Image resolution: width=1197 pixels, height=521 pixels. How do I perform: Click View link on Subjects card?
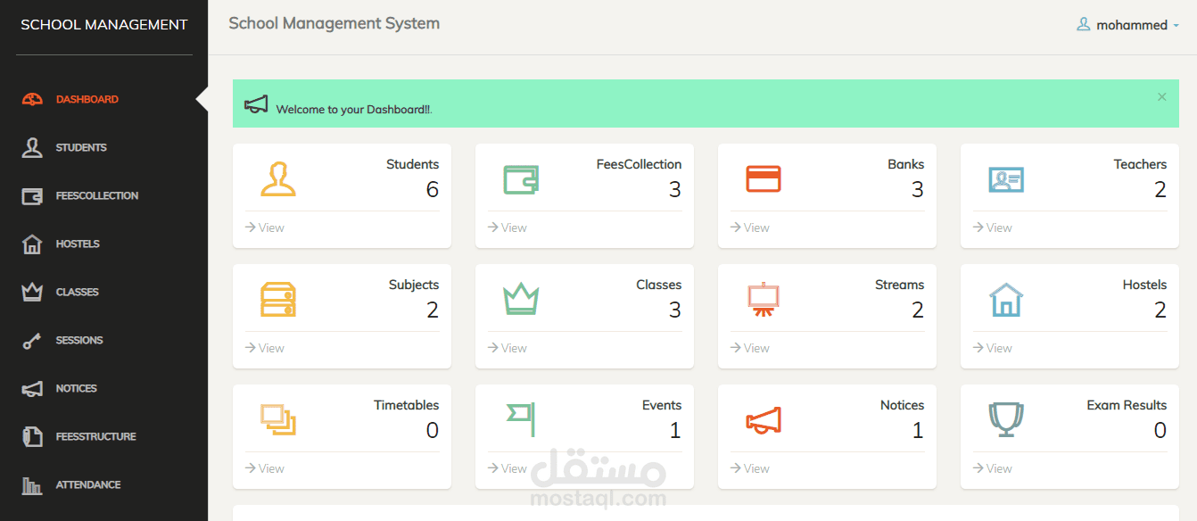tap(265, 348)
